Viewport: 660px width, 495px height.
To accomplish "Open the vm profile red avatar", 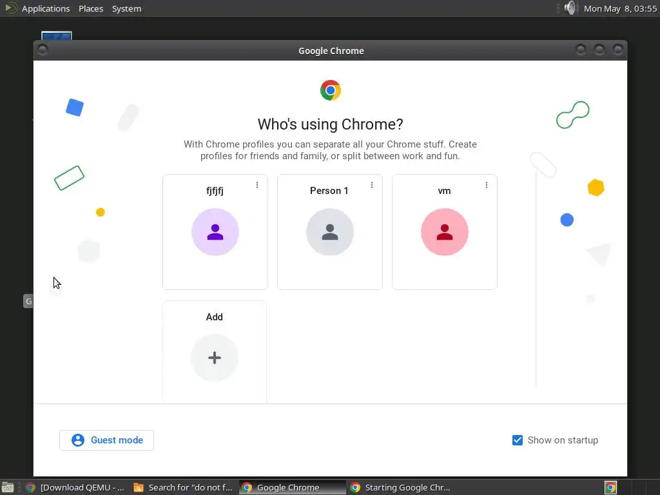I will pos(445,232).
